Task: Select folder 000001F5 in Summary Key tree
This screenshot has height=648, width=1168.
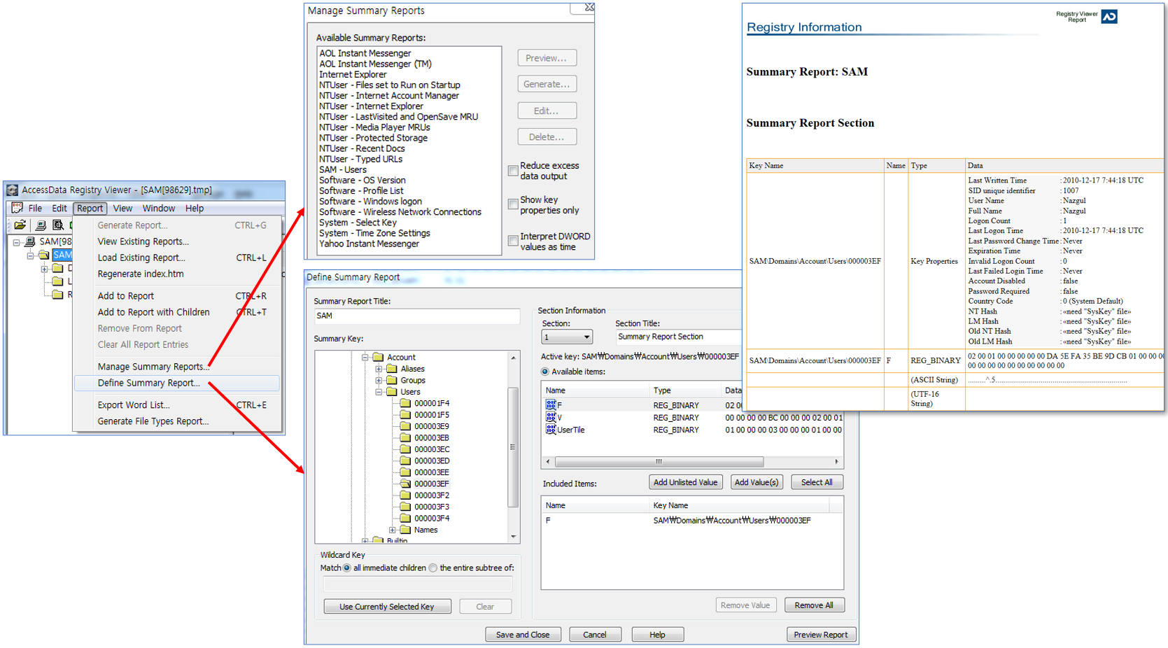Action: point(425,415)
